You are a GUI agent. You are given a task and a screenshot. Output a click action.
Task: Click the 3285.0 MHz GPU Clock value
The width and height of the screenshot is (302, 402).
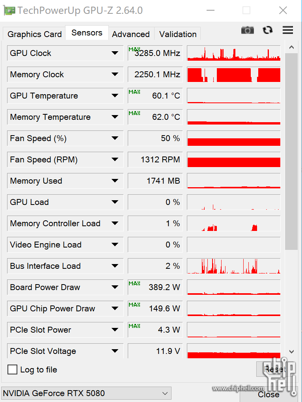pos(155,53)
